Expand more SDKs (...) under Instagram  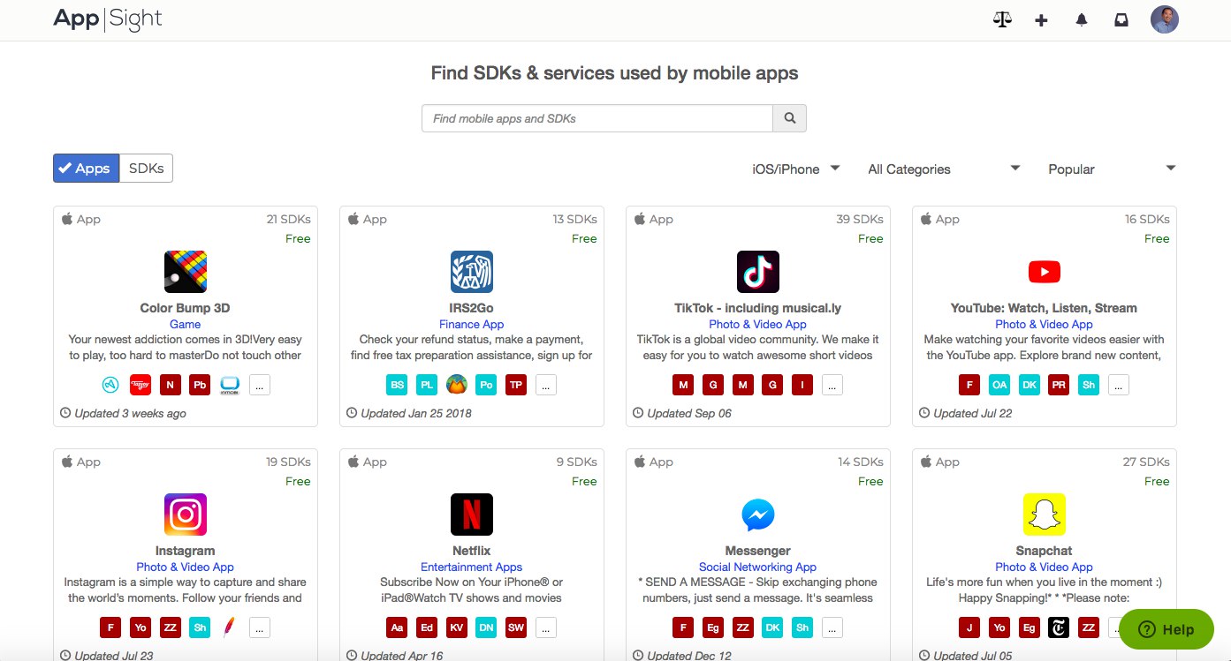coord(260,627)
